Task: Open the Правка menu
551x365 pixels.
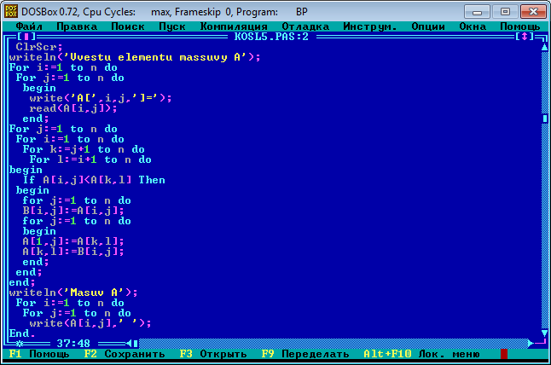Action: [77, 26]
